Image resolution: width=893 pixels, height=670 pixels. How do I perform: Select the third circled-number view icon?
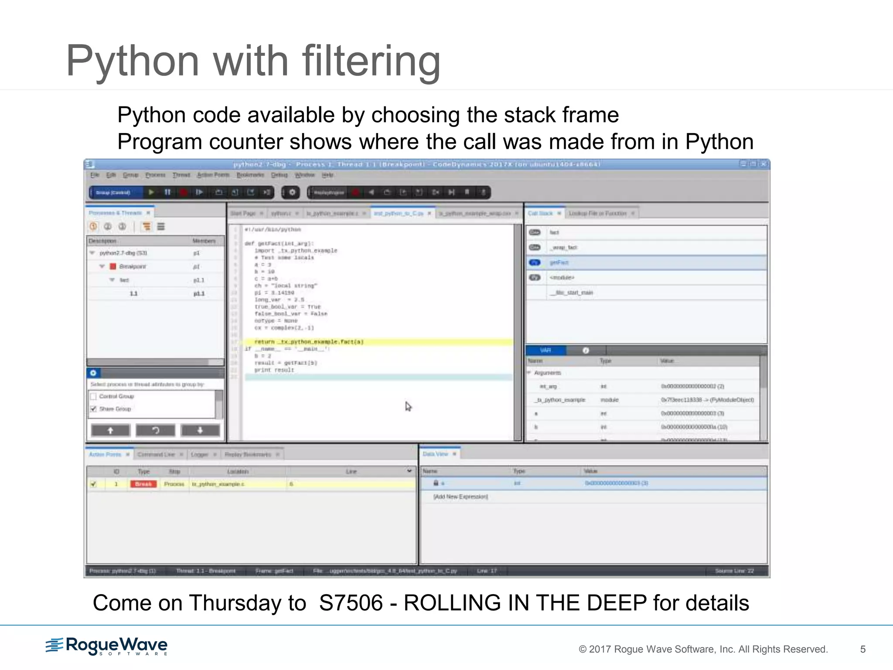123,226
